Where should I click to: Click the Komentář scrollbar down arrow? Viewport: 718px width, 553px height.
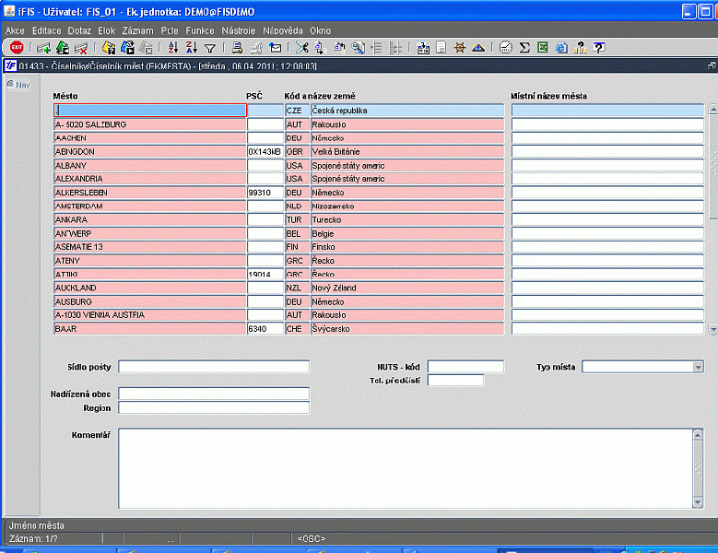pos(698,502)
